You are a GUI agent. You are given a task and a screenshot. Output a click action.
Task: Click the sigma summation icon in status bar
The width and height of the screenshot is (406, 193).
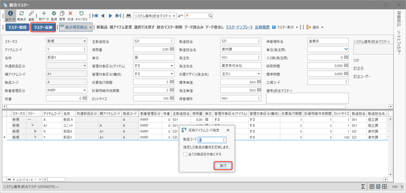pos(363,186)
